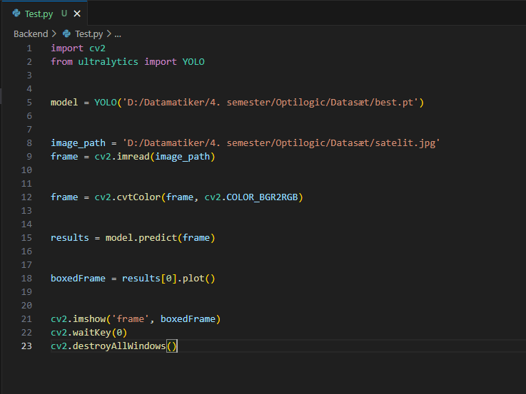Click line number 12 in the gutter
526x394 pixels.
(26, 197)
